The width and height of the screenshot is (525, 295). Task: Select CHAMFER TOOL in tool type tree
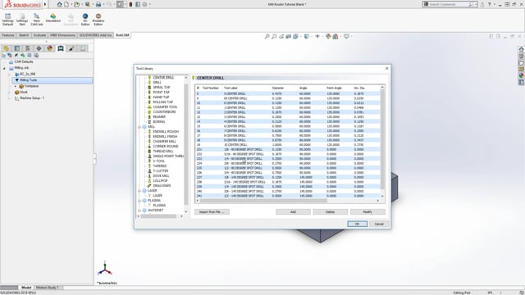[165, 107]
